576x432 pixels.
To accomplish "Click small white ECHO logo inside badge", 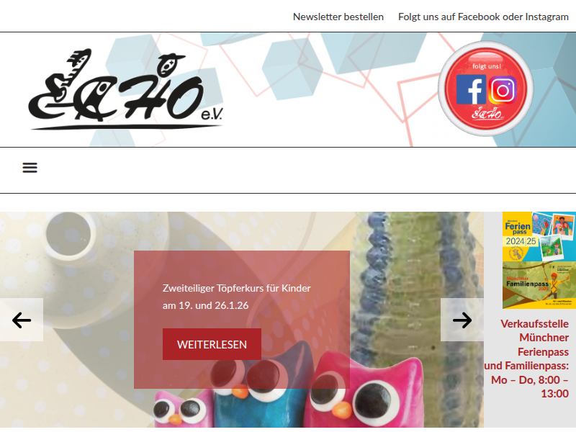I will coord(487,114).
